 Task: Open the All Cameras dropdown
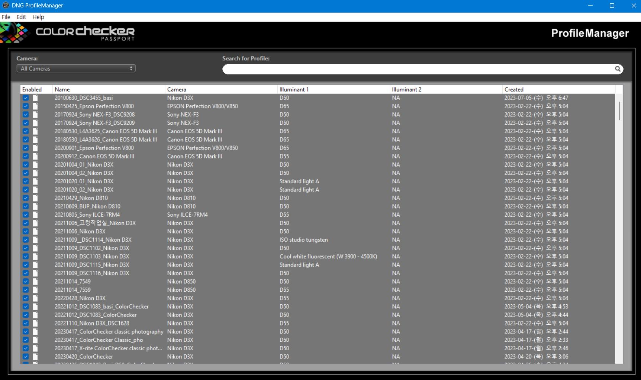(76, 69)
